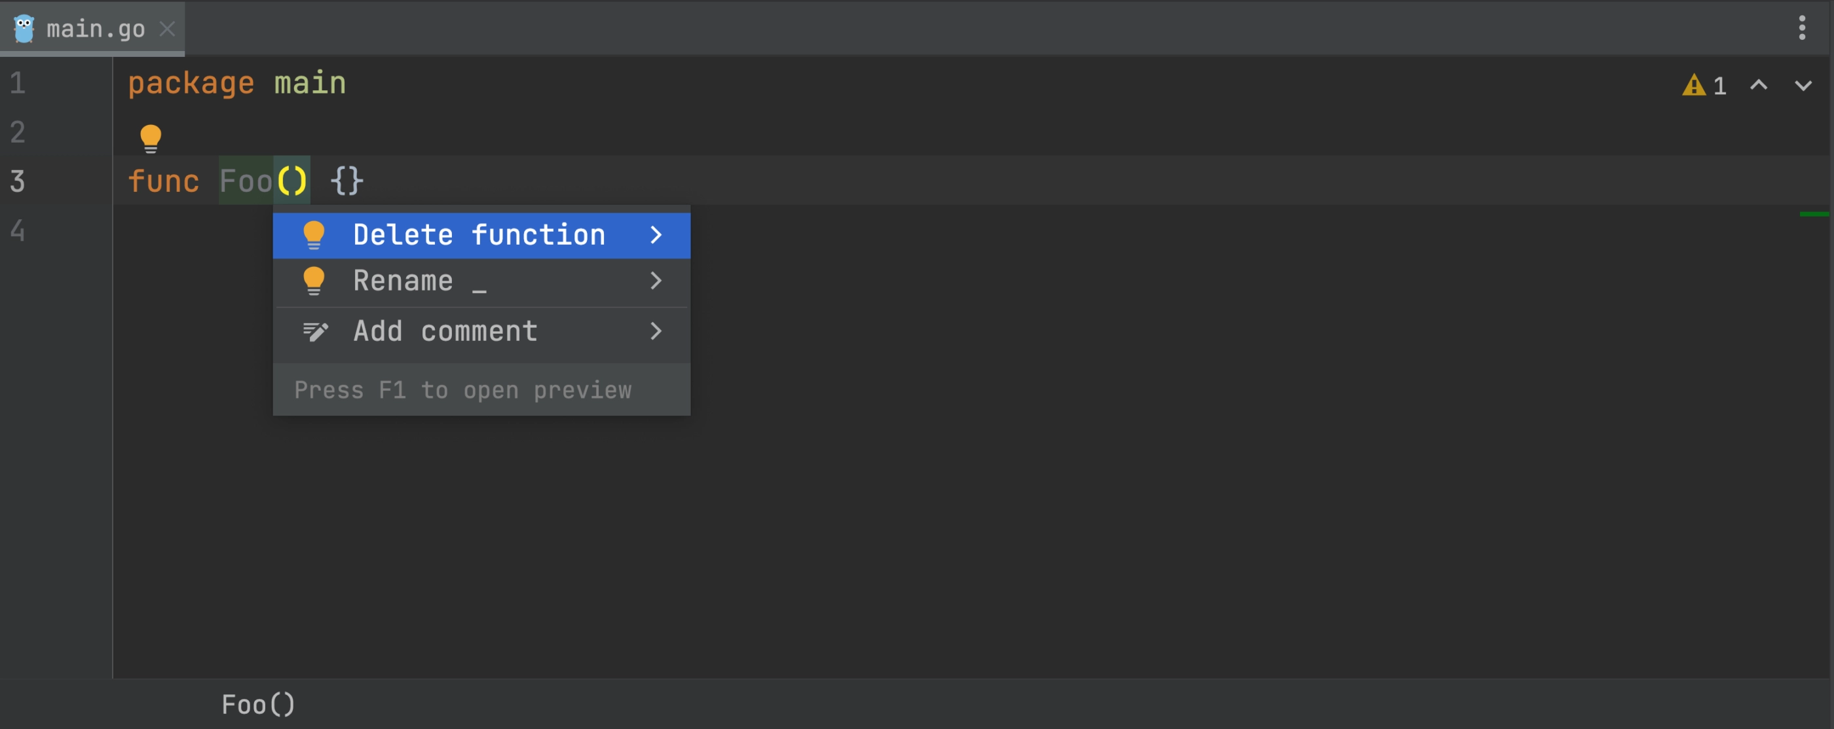Close the main.go tab
This screenshot has width=1834, height=729.
click(x=167, y=28)
